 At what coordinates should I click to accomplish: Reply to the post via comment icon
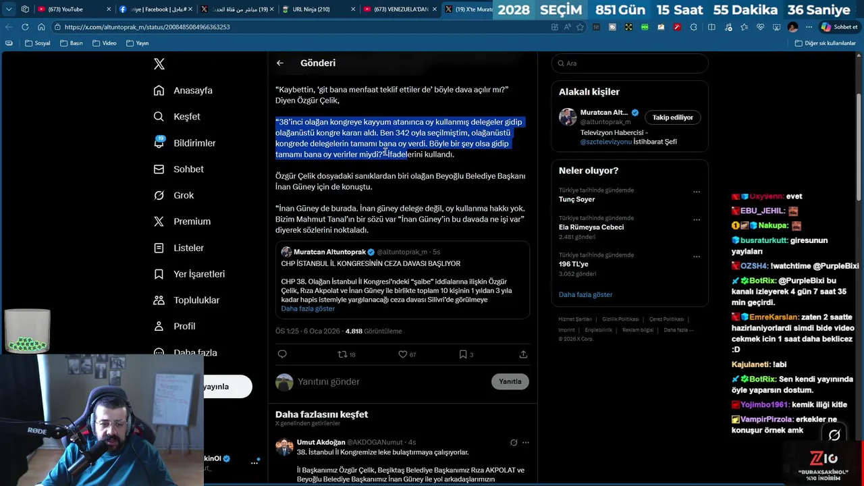pos(282,354)
